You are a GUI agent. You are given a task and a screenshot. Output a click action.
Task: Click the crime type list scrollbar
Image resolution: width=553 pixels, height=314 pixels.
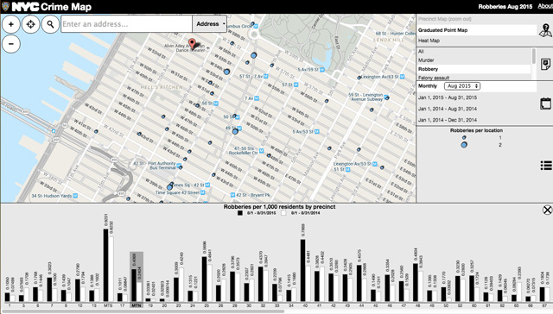pyautogui.click(x=534, y=56)
